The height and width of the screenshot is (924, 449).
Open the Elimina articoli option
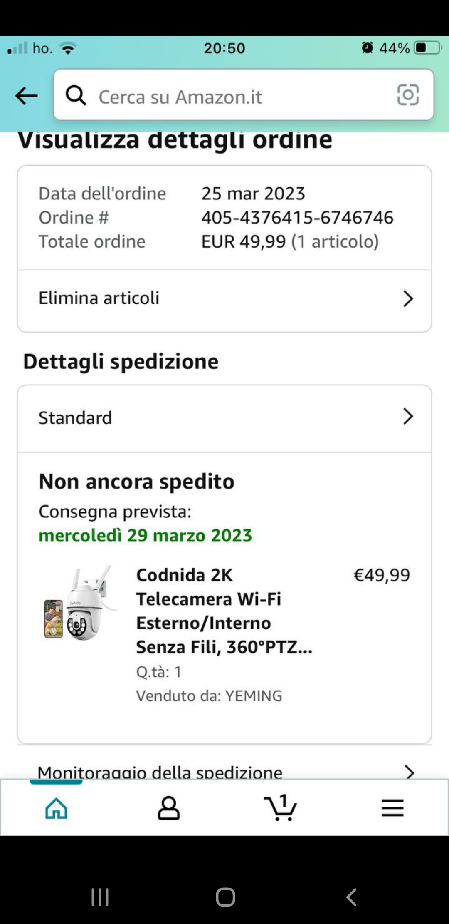(x=99, y=298)
